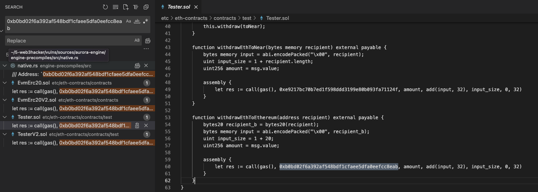Image resolution: width=538 pixels, height=192 pixels.
Task: Collapse the EvmErc20.sol results group
Action: (x=5, y=83)
